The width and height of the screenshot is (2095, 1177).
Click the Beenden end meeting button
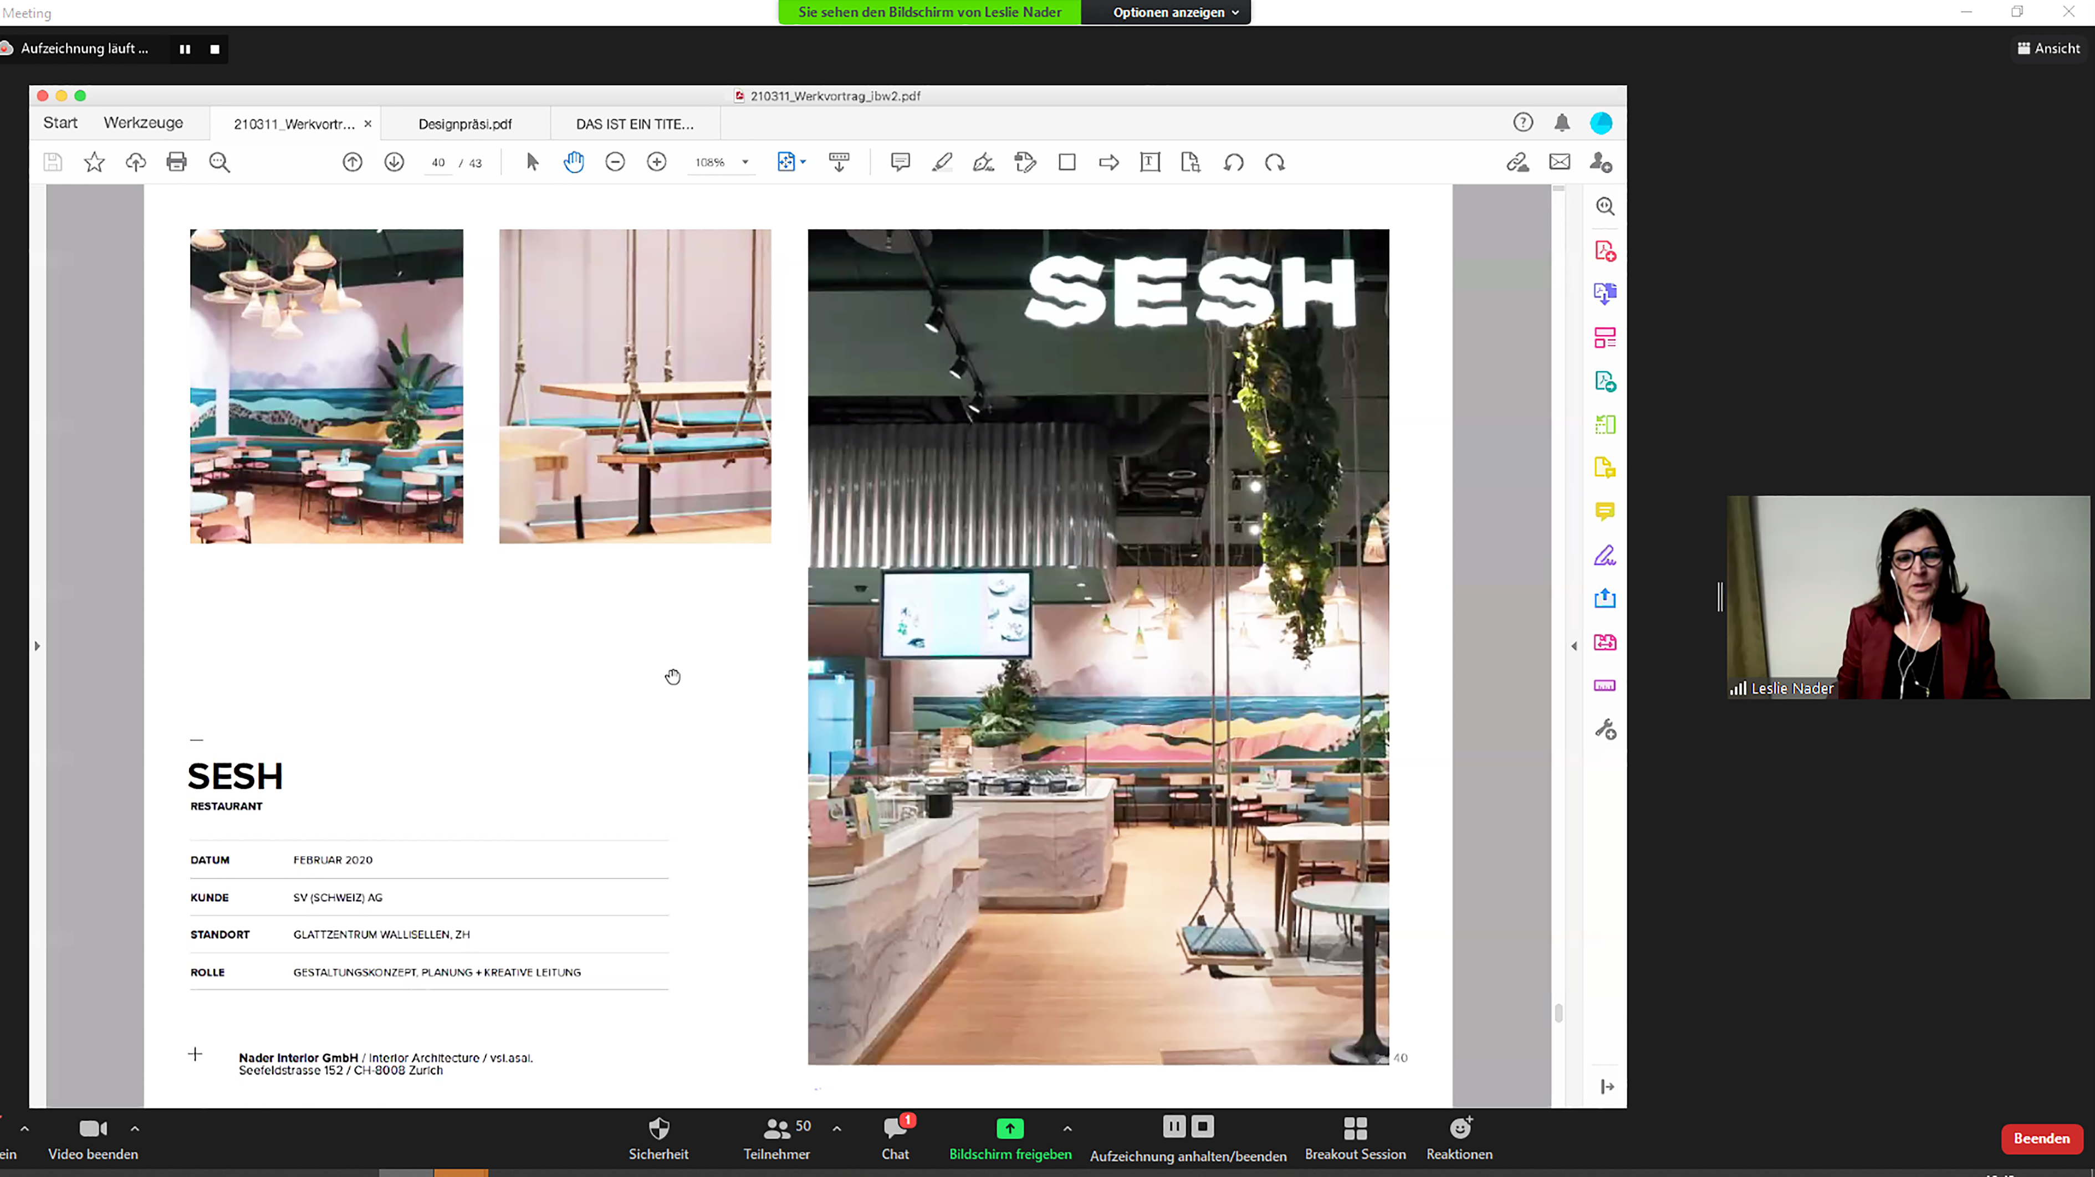2041,1138
